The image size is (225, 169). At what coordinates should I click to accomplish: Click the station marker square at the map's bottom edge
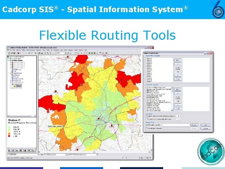click(77, 150)
